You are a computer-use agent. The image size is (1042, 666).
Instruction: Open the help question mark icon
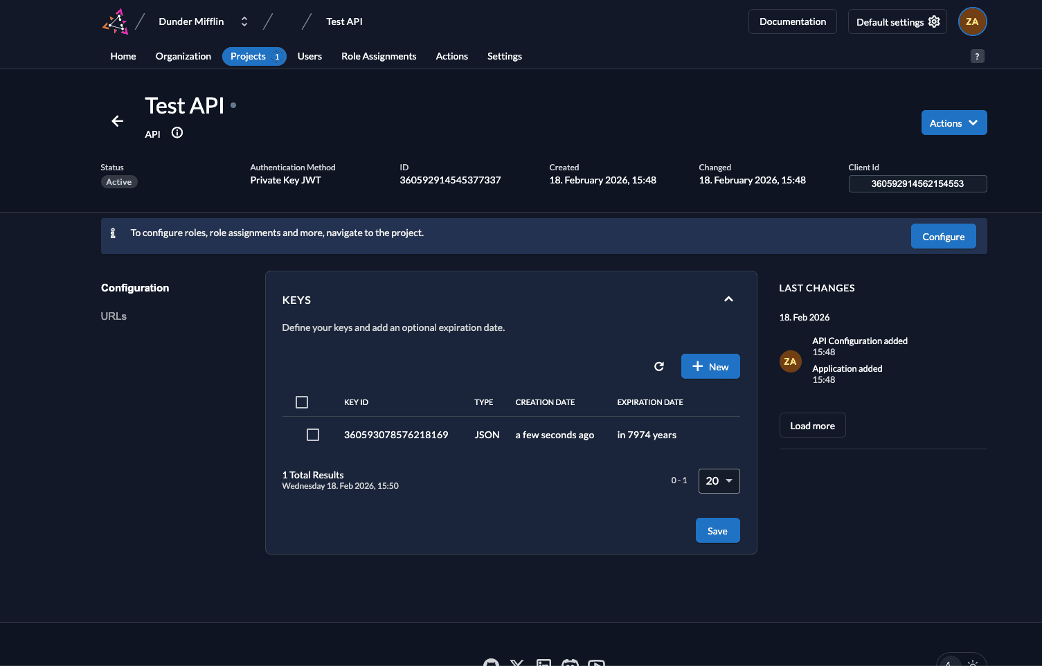(977, 56)
